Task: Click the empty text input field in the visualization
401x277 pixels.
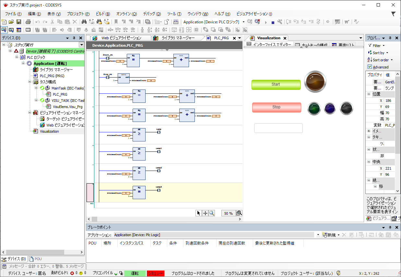Action: tap(278, 128)
